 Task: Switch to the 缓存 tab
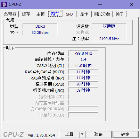(x=26, y=14)
